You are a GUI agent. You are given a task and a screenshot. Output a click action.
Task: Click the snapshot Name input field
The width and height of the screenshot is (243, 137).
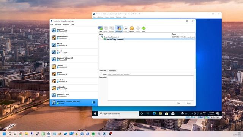pos(150,75)
